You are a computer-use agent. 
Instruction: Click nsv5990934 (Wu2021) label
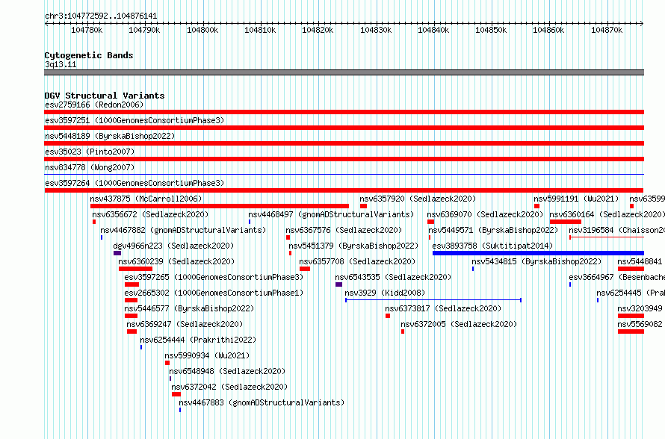pos(208,355)
